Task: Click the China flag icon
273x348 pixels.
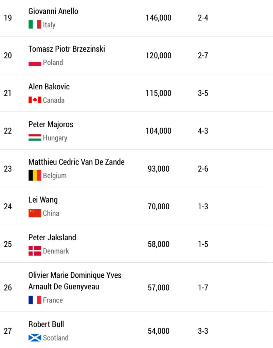Action: click(35, 213)
